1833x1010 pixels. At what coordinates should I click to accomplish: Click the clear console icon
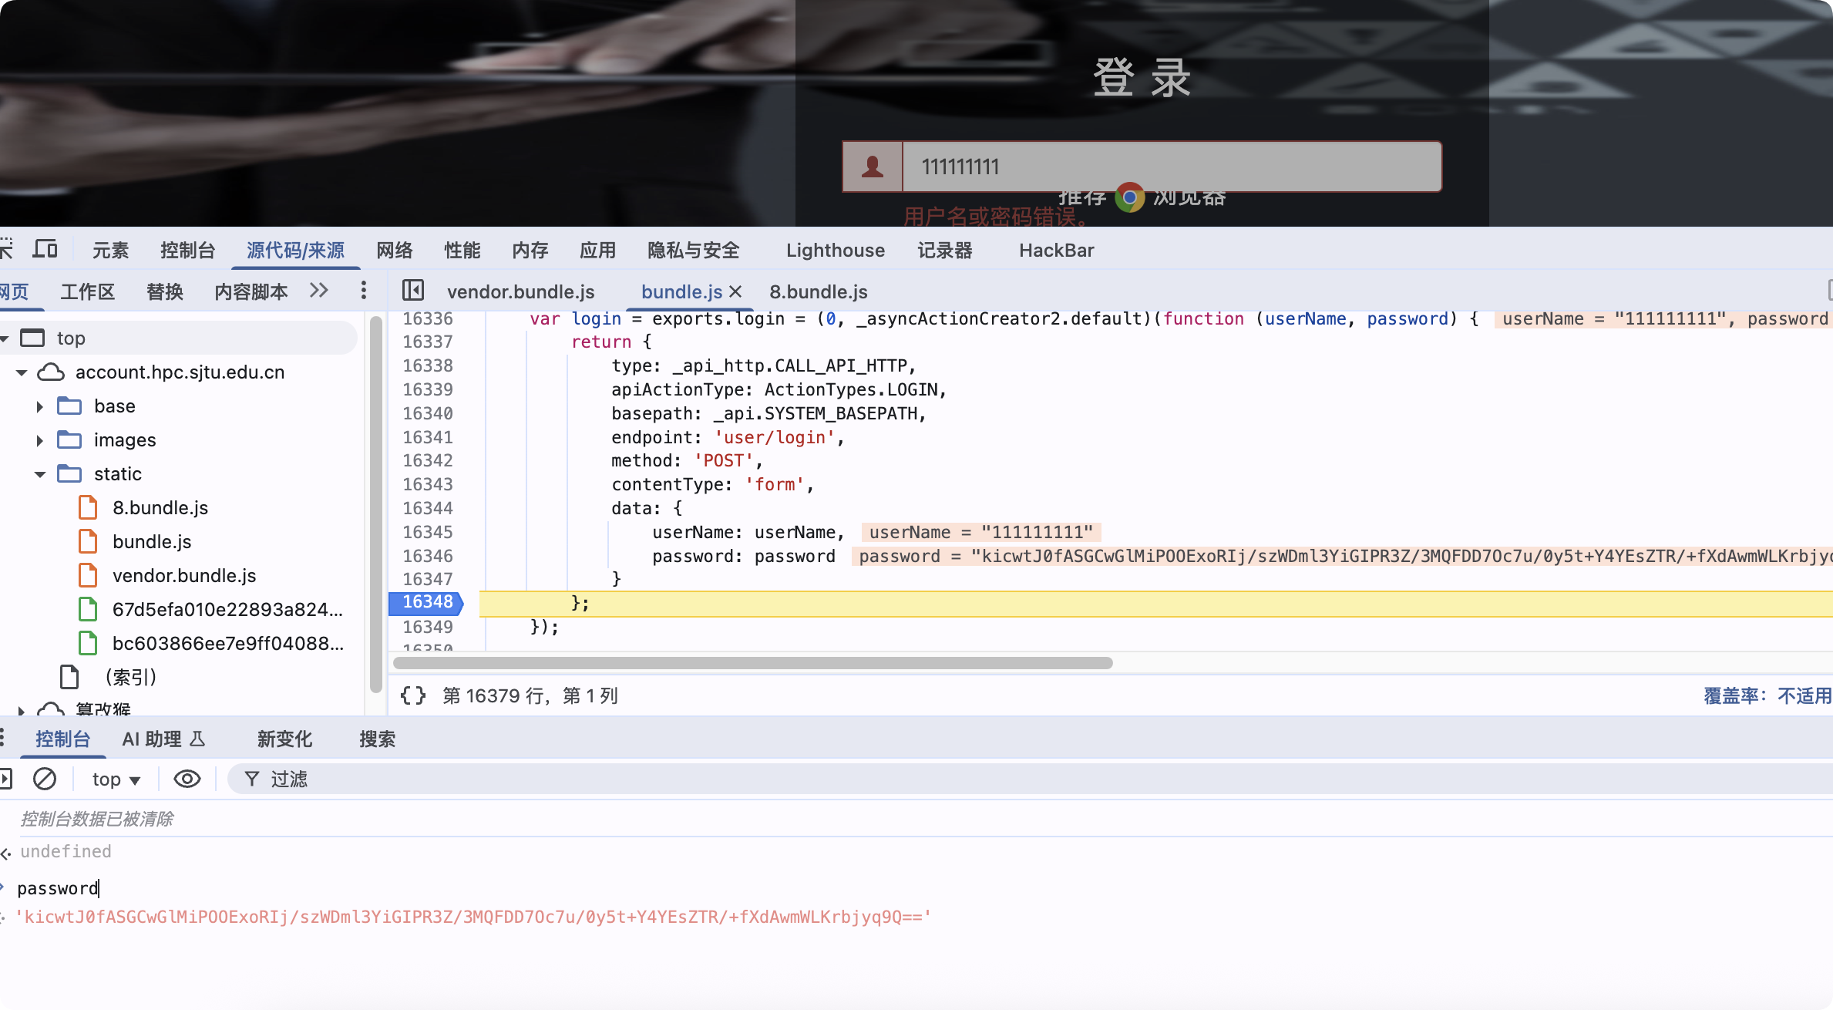pyautogui.click(x=45, y=779)
